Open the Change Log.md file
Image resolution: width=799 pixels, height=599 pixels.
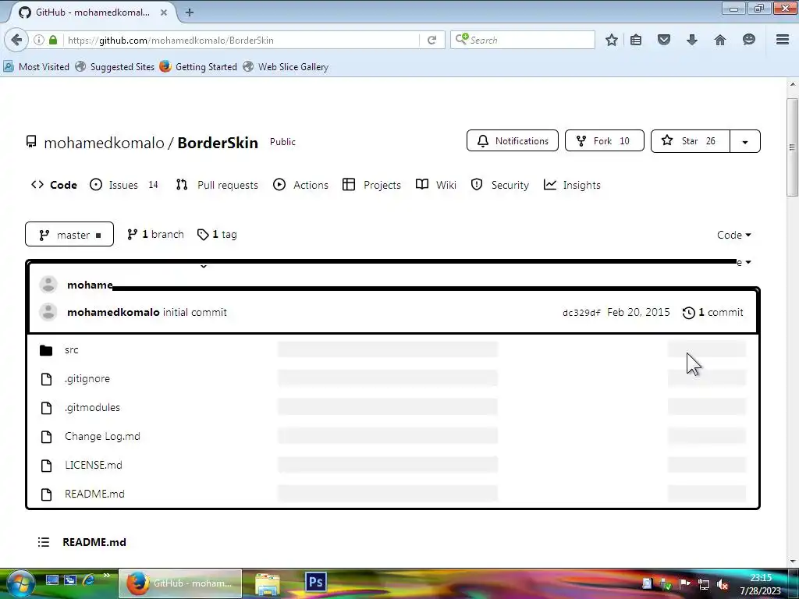pyautogui.click(x=102, y=437)
